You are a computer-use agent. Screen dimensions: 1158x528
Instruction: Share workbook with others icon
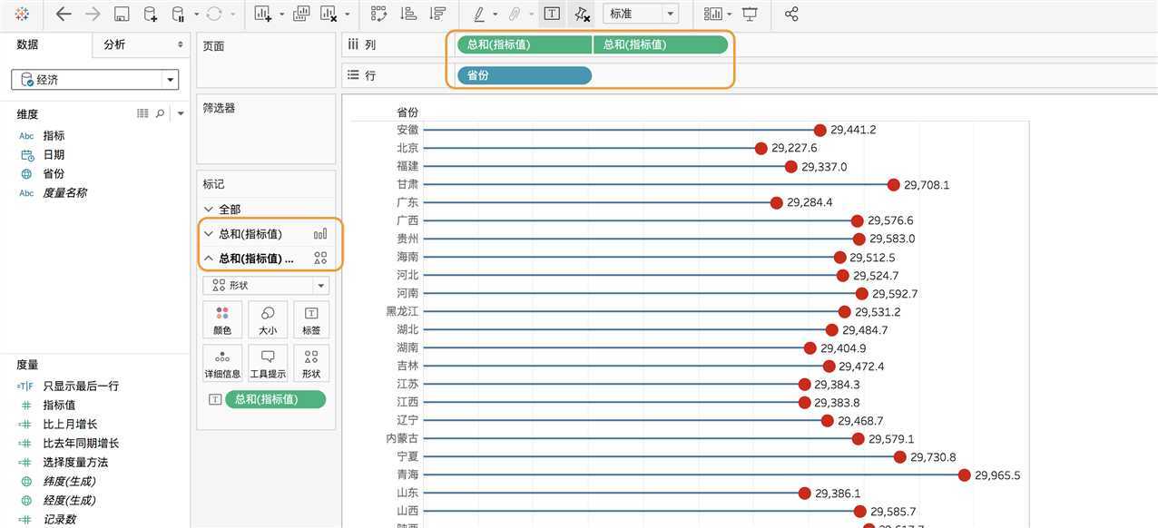[x=791, y=14]
